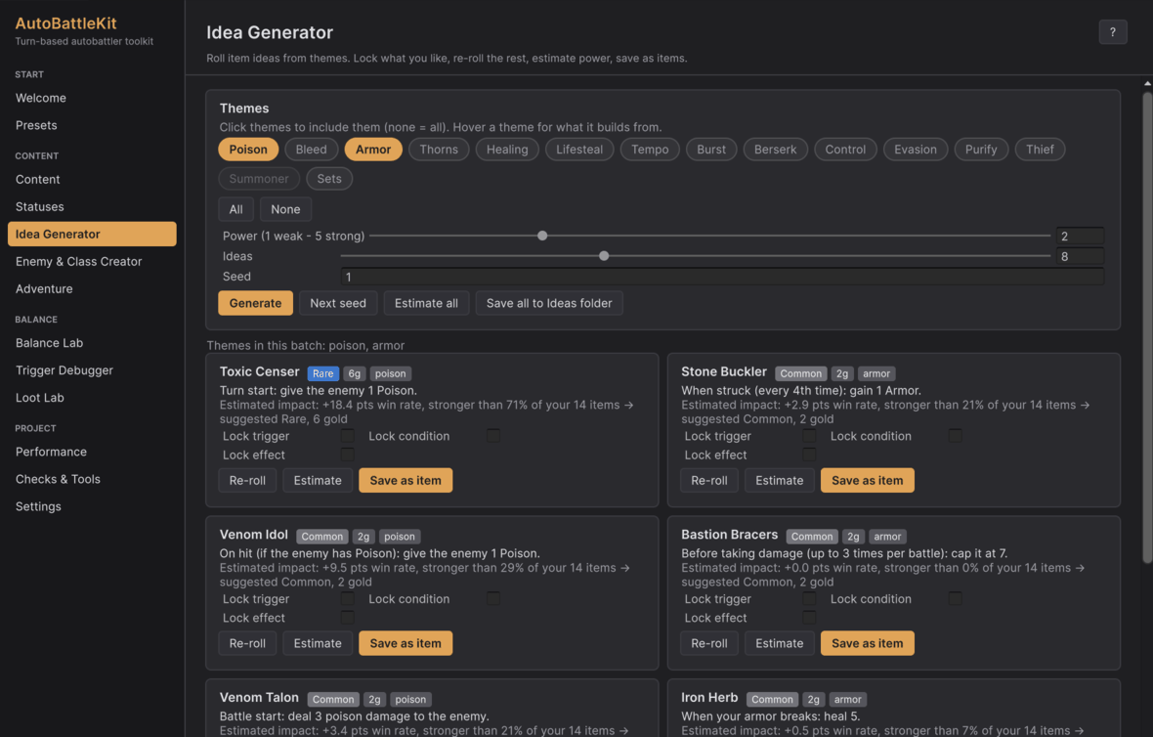Image resolution: width=1153 pixels, height=737 pixels.
Task: Toggle the Bleed theme chip
Action: click(x=311, y=150)
